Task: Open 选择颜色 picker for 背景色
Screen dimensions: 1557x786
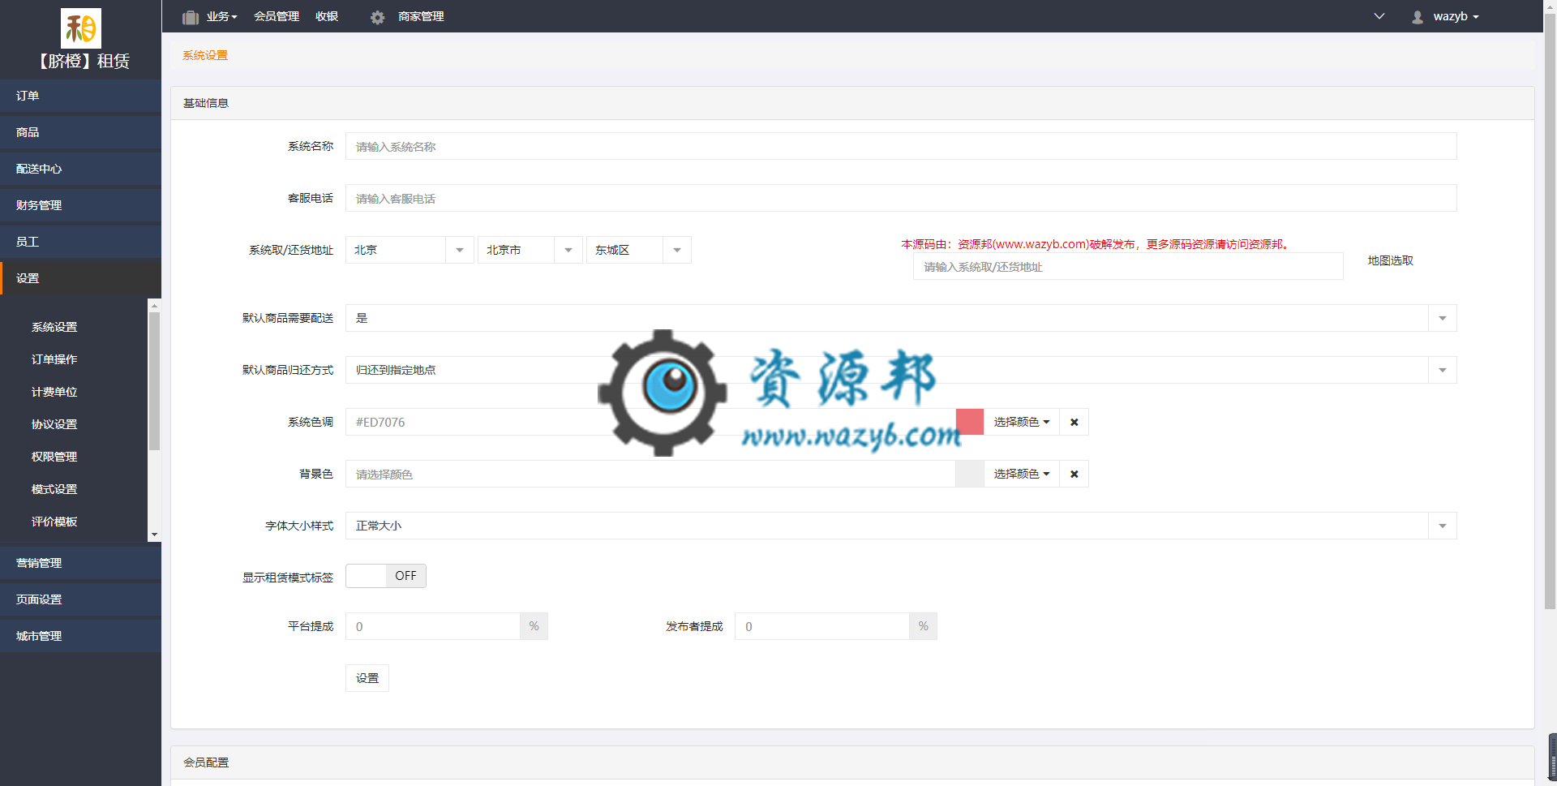Action: [x=1021, y=474]
